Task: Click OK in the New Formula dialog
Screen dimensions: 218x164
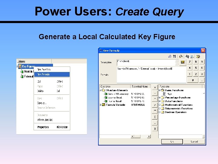Action: 172,142
